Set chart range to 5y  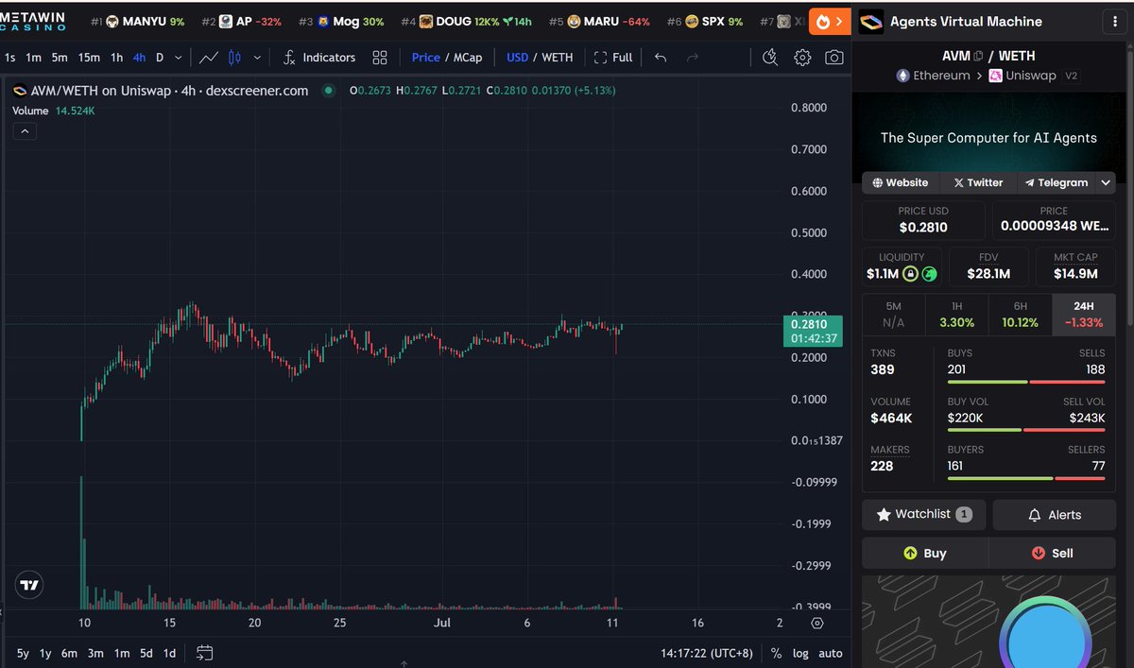[x=23, y=653]
